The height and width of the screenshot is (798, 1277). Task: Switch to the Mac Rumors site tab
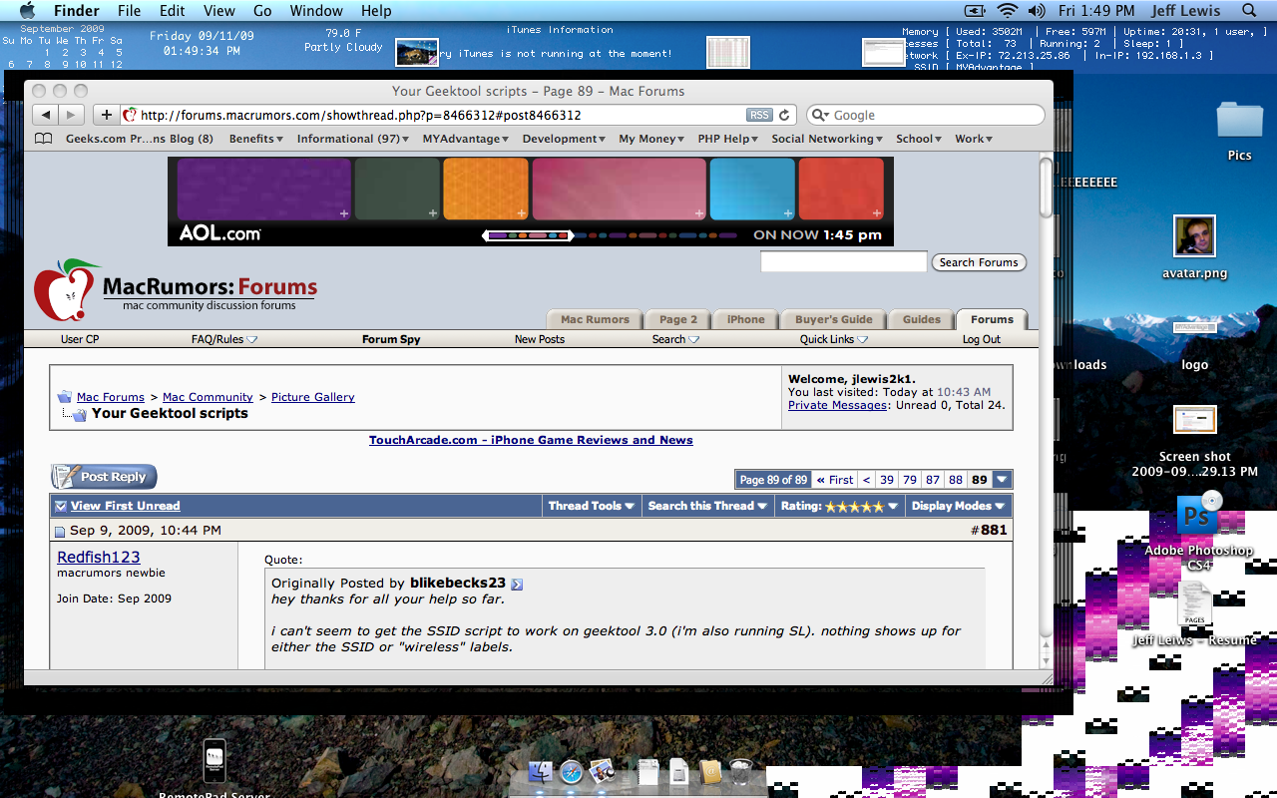point(595,319)
